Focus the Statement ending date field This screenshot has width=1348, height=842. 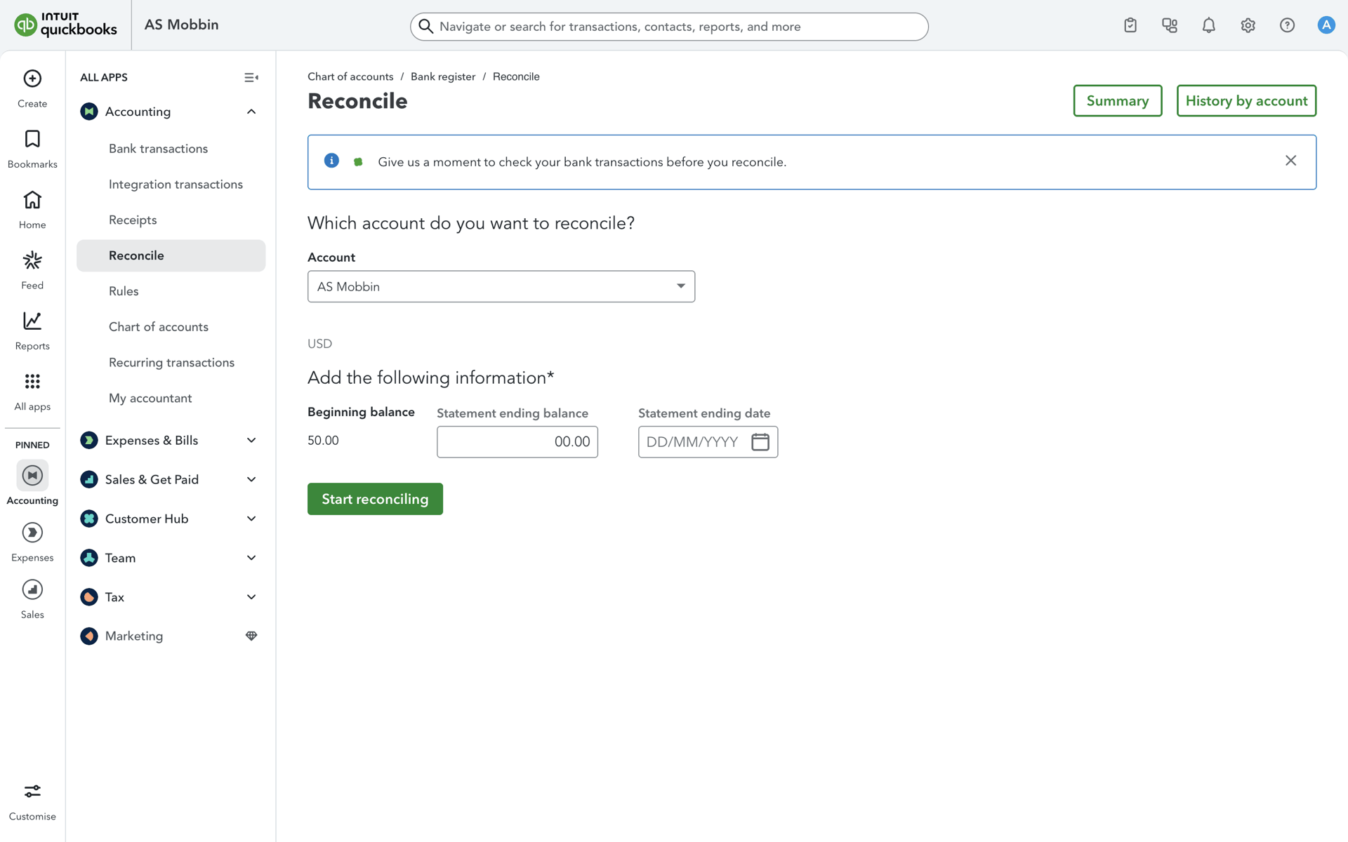point(708,441)
